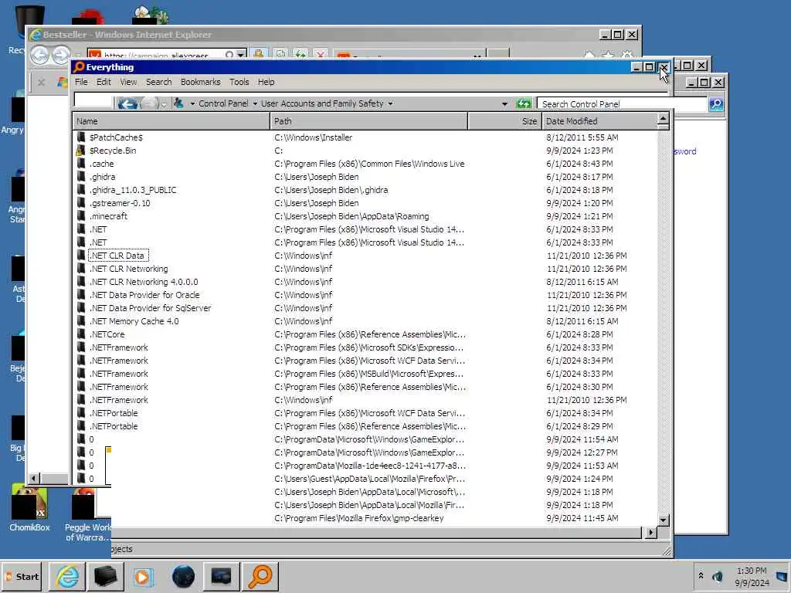Open the Help menu in Everything

[x=266, y=82]
